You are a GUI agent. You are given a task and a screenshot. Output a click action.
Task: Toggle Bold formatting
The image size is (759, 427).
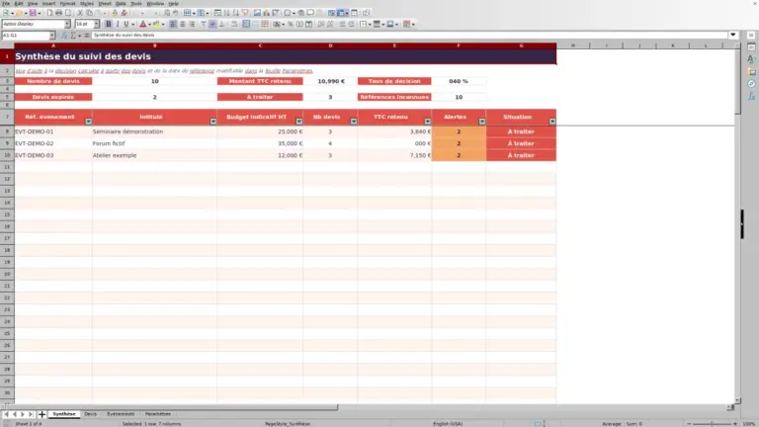(x=109, y=24)
